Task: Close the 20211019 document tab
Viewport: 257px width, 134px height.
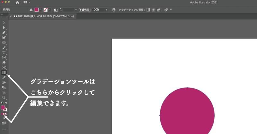Action: coord(11,16)
